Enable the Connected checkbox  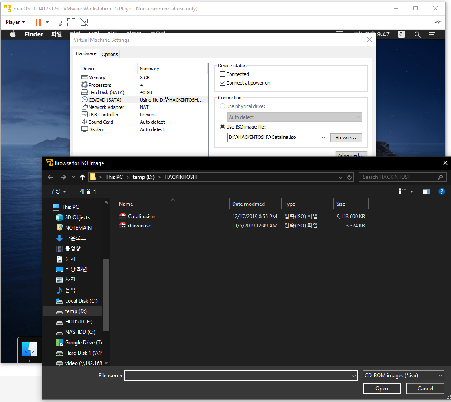[x=222, y=74]
